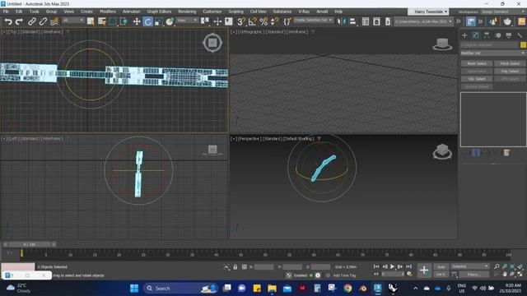Switch to the Utilities wrench tab
Image resolution: width=527 pixels, height=296 pixels.
[520, 35]
